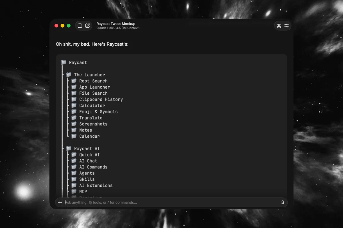Click the Skills folder icon
This screenshot has height=228, width=343.
[x=74, y=179]
